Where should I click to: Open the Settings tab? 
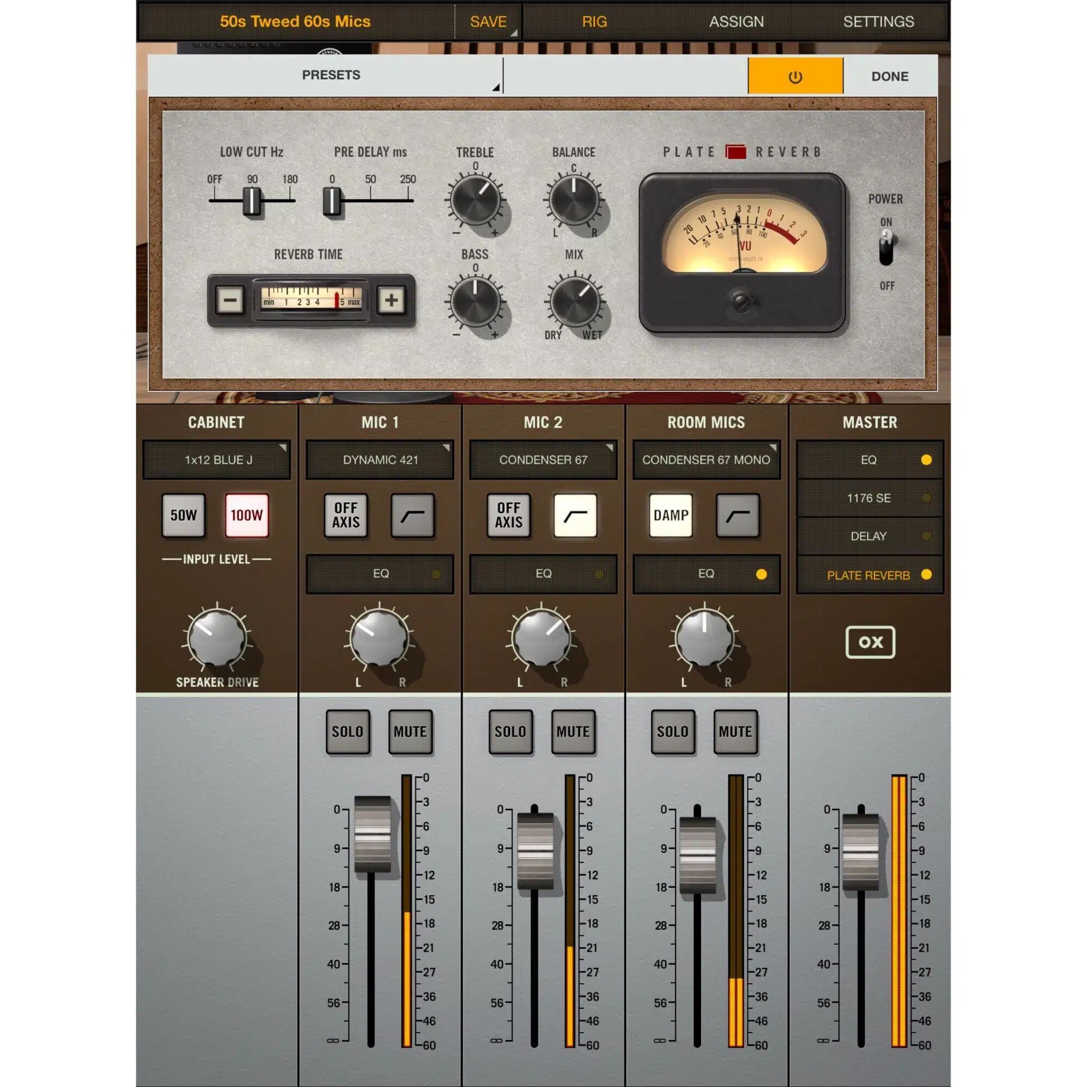878,22
